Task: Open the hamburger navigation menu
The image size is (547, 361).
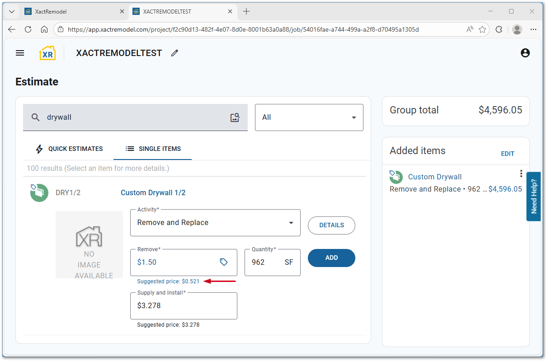Action: [20, 53]
